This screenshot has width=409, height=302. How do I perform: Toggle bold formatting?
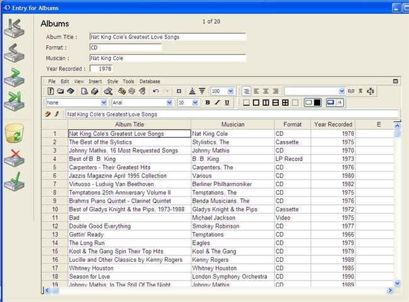coord(207,103)
